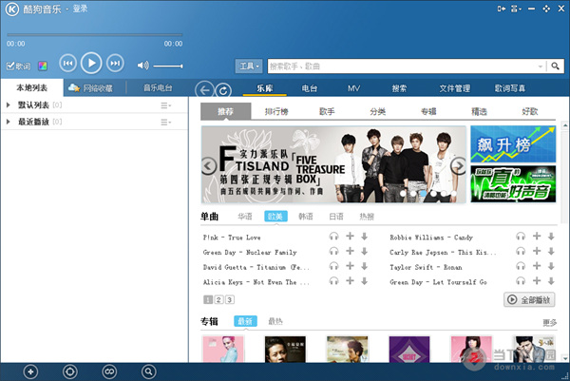Skip to previous track

(68, 64)
